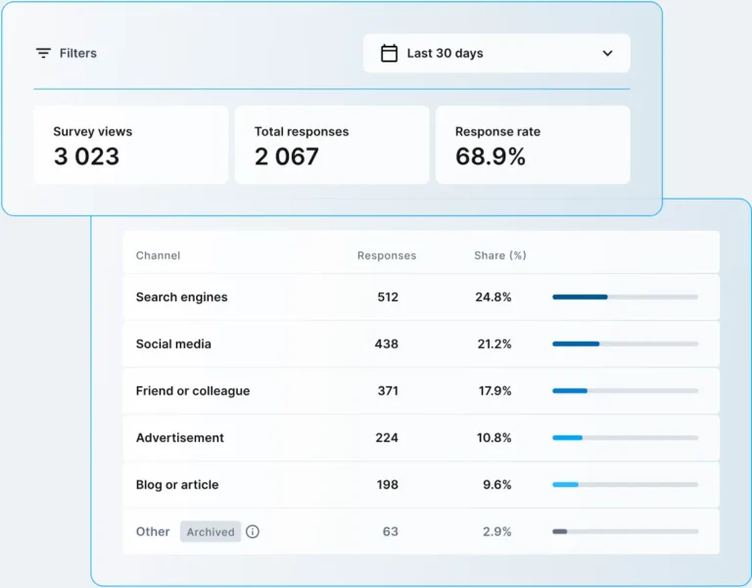
Task: Click the 17.9% share value
Action: tap(494, 391)
